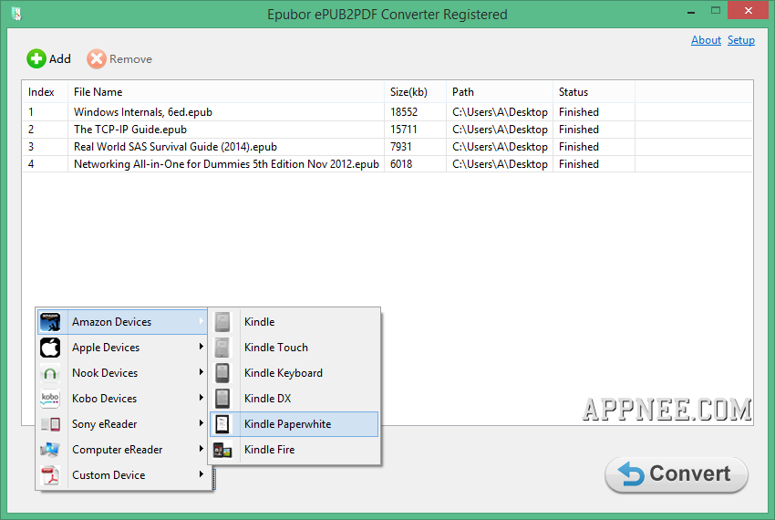Click Finished status of row 4
Viewport: 775px width, 520px height.
pyautogui.click(x=579, y=164)
